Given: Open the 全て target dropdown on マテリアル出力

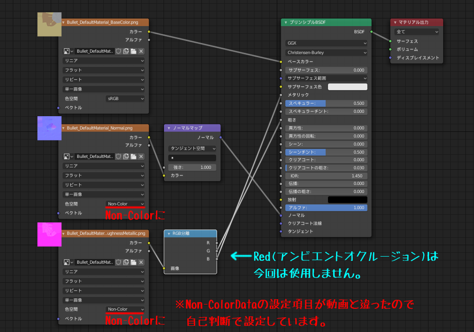Looking at the screenshot, I should 416,31.
